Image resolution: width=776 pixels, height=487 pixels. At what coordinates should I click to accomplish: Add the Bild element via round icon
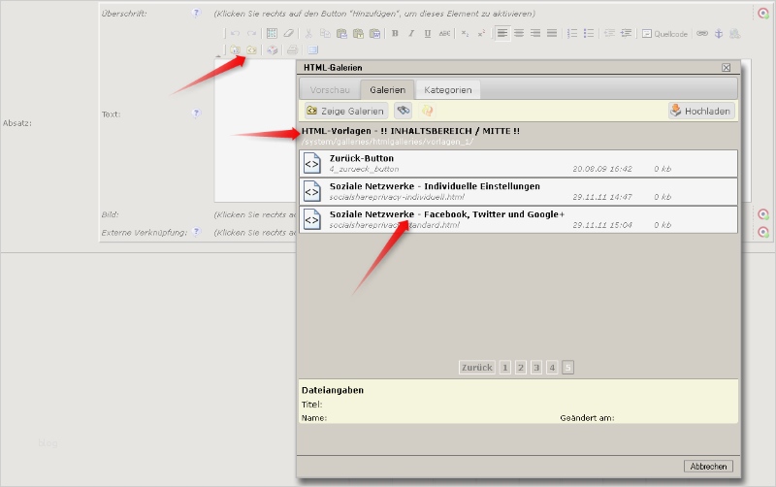click(x=763, y=214)
